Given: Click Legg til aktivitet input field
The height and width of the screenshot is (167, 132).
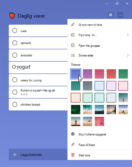Looking at the screenshot, I should 38,155.
